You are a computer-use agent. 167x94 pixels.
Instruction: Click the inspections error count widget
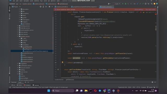click(x=141, y=12)
